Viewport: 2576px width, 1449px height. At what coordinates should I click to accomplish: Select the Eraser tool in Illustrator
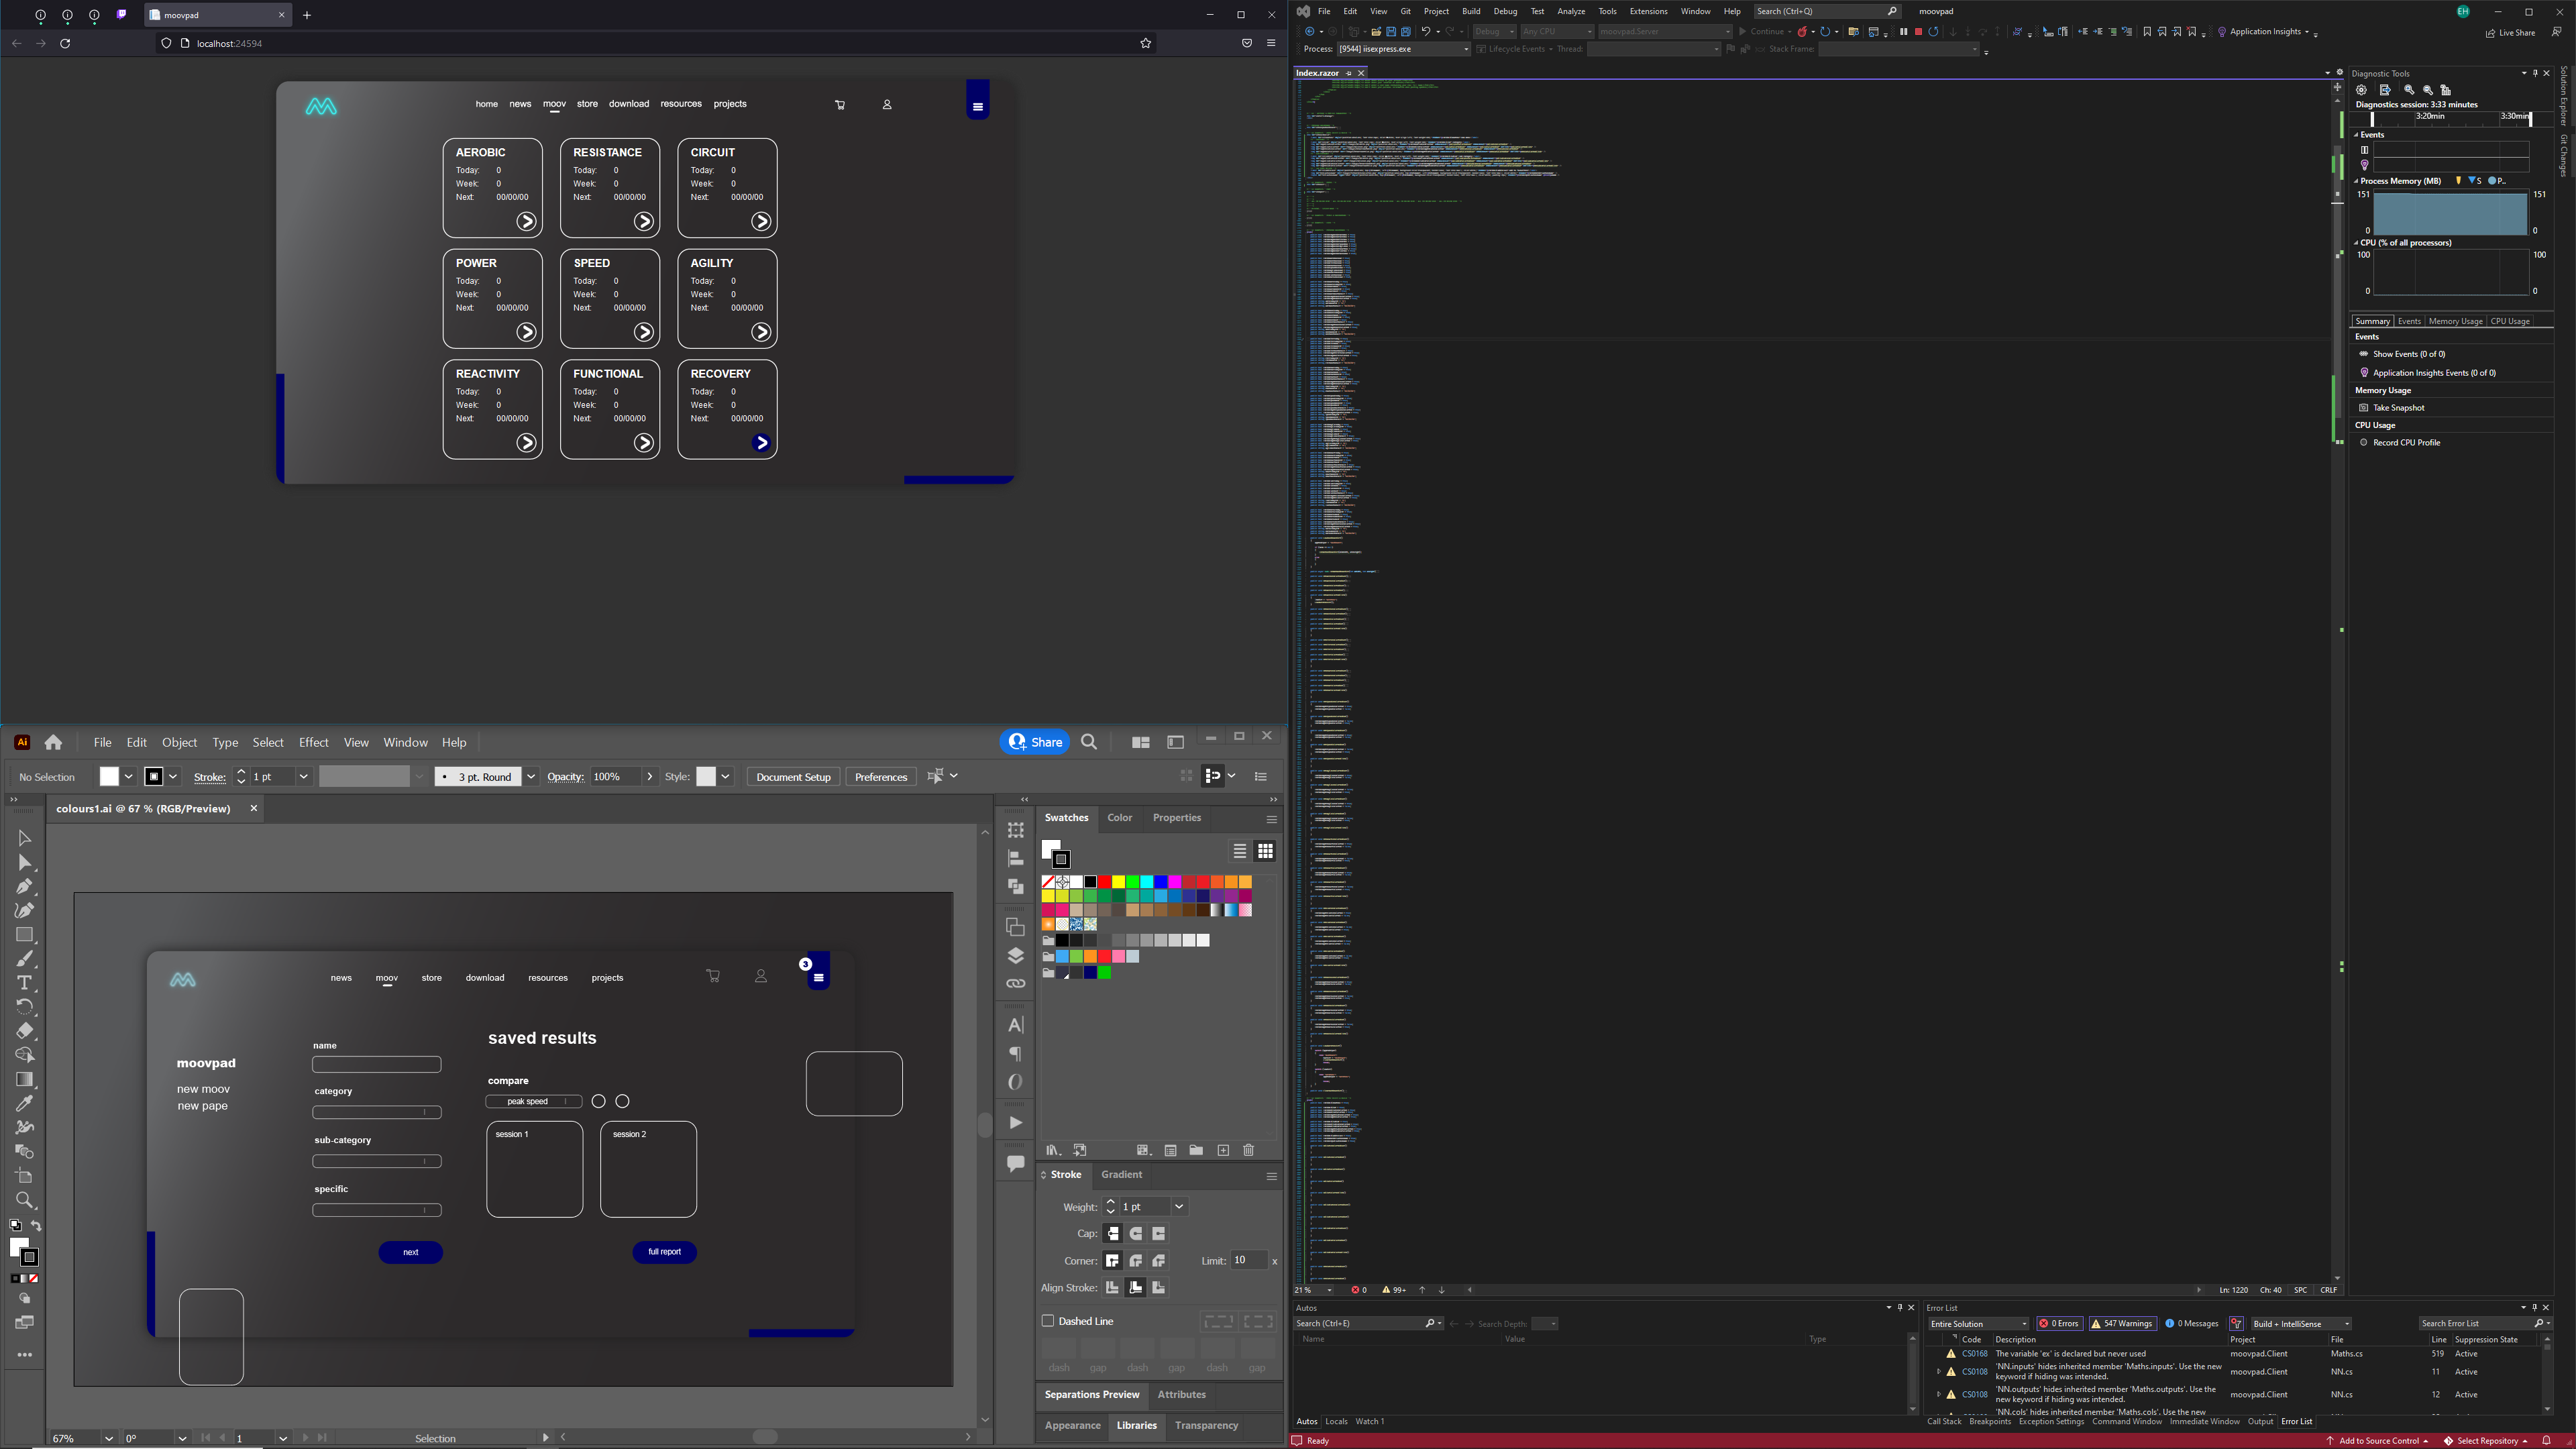(x=25, y=1031)
